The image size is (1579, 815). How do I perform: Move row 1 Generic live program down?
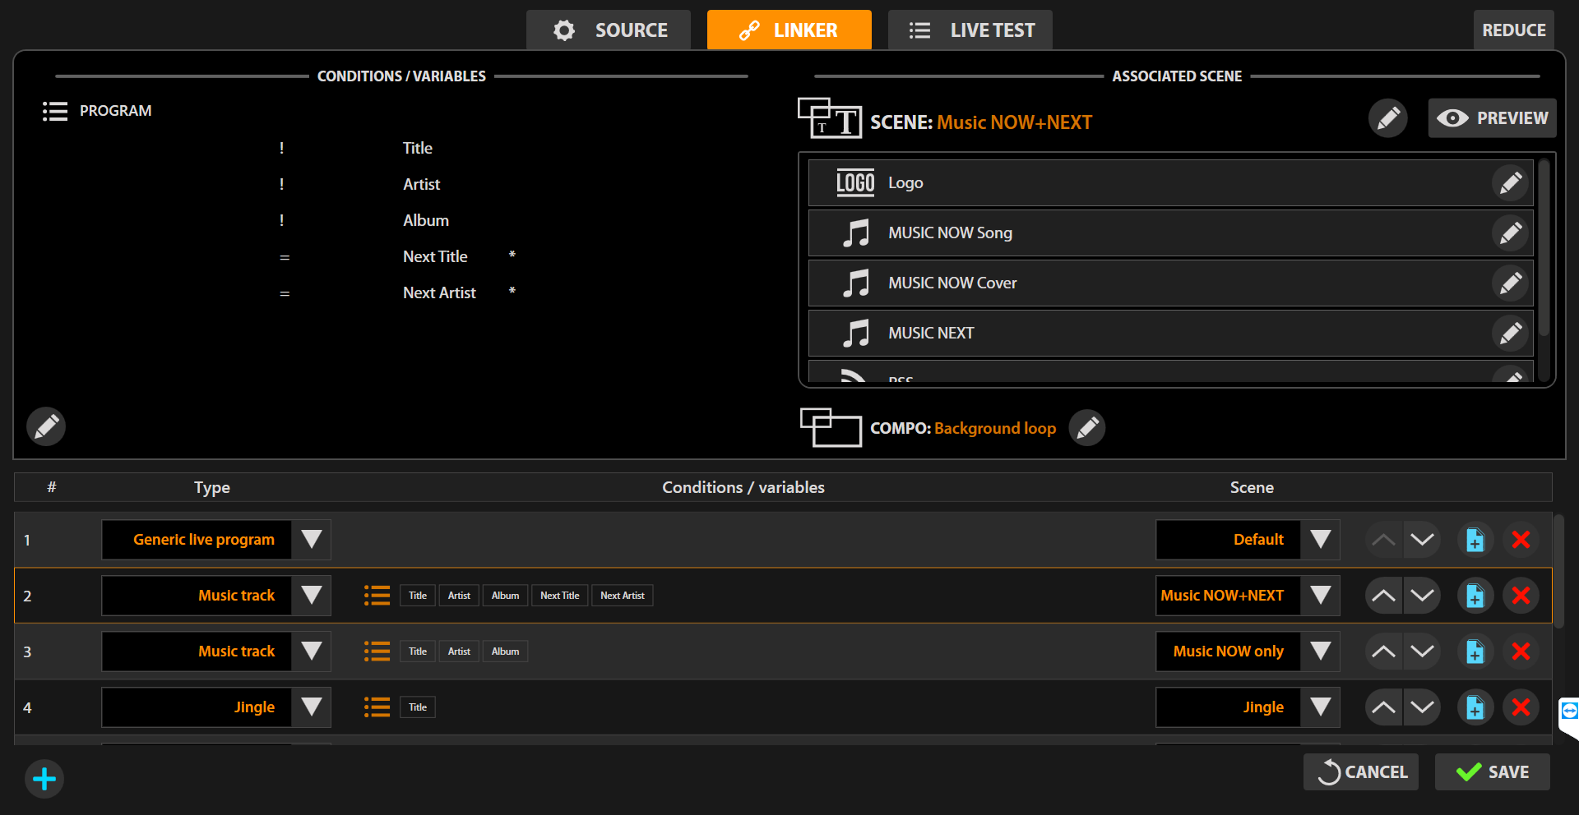pos(1422,540)
